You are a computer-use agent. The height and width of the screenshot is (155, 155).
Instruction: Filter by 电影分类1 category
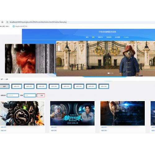[17, 86]
